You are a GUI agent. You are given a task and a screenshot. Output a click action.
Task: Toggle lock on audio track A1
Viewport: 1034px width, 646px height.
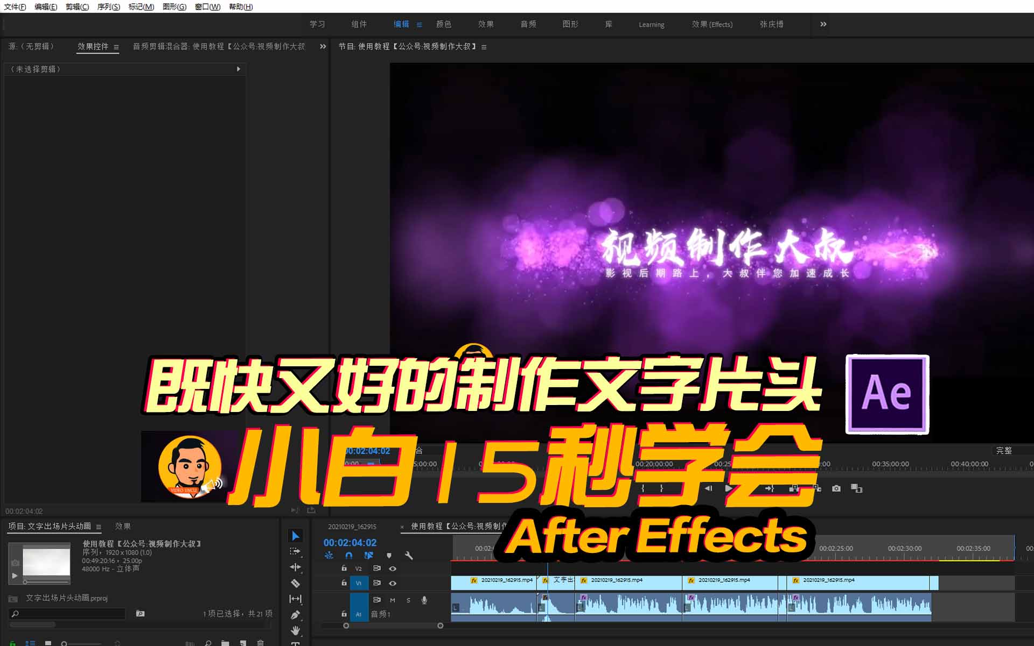(344, 613)
